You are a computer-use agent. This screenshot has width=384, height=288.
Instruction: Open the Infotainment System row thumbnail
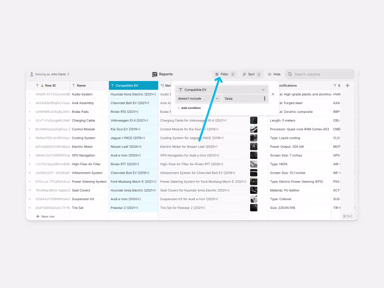[x=254, y=173]
